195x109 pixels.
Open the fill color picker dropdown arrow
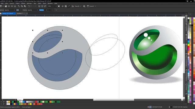pyautogui.click(x=20, y=10)
